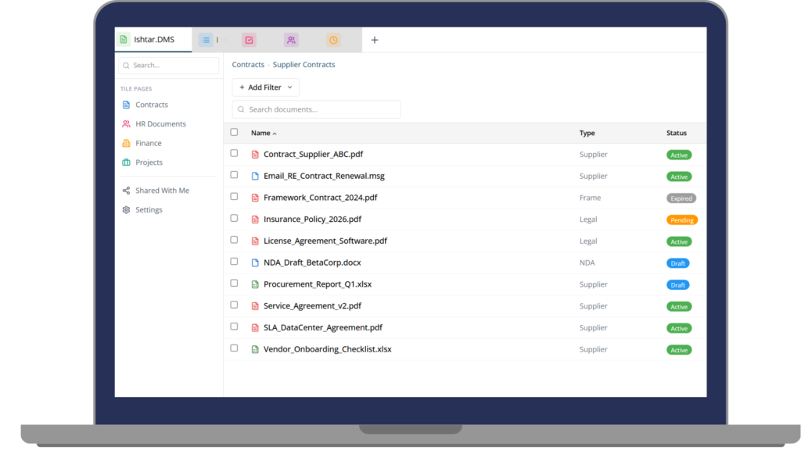Check the box for Contract_Supplier_ABC.pdf
801x450 pixels.
pos(234,154)
